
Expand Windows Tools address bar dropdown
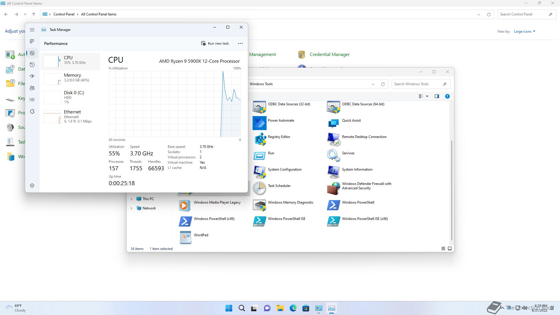(x=373, y=84)
